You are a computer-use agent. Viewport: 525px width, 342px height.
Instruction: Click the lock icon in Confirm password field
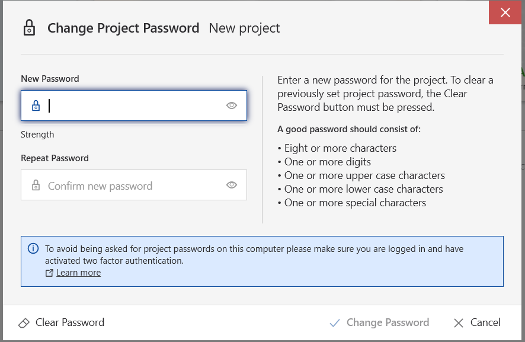36,186
